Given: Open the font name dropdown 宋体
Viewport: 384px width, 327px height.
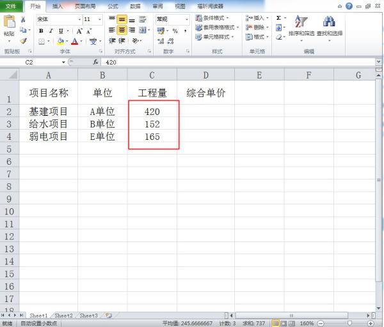Looking at the screenshot, I should 79,19.
